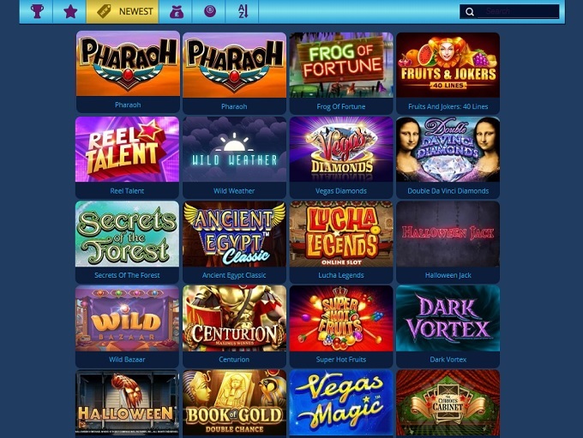Screen dimensions: 583x438
Task: Launch Fruits And Jokers 40 Lines thumbnail
Action: coord(448,64)
